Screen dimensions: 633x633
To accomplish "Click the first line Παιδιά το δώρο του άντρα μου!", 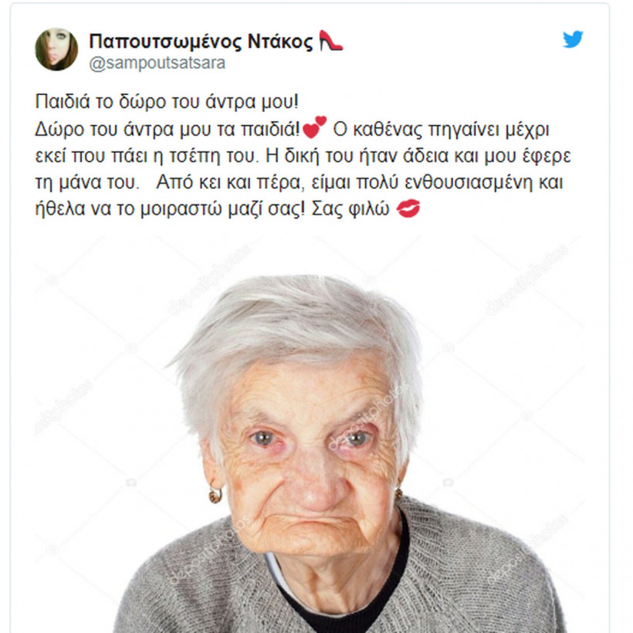I will click(x=167, y=102).
